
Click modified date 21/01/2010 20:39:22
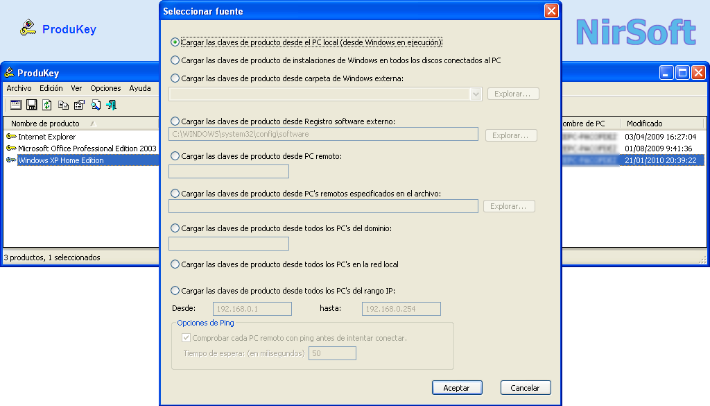(661, 160)
